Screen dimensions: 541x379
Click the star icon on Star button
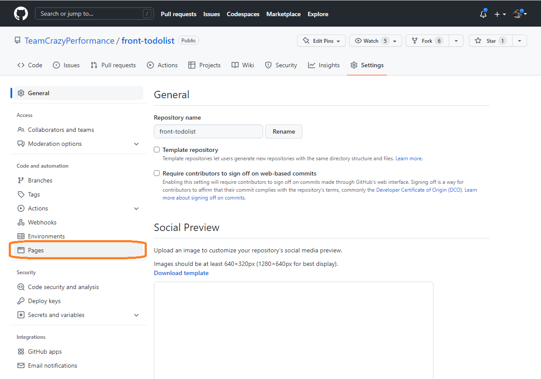478,41
